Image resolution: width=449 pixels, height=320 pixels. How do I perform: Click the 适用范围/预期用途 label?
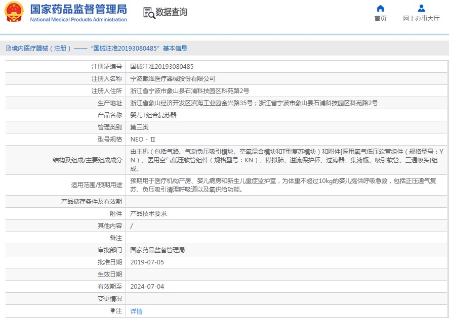pyautogui.click(x=97, y=185)
